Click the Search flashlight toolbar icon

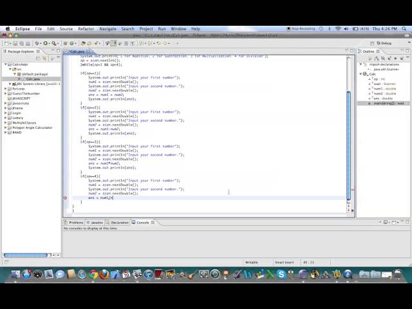96,43
